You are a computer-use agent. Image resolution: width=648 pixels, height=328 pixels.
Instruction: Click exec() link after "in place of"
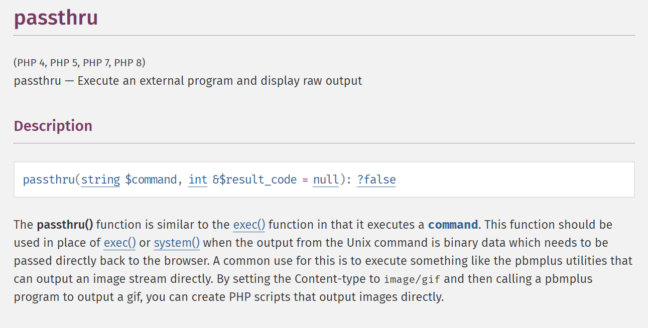point(119,243)
